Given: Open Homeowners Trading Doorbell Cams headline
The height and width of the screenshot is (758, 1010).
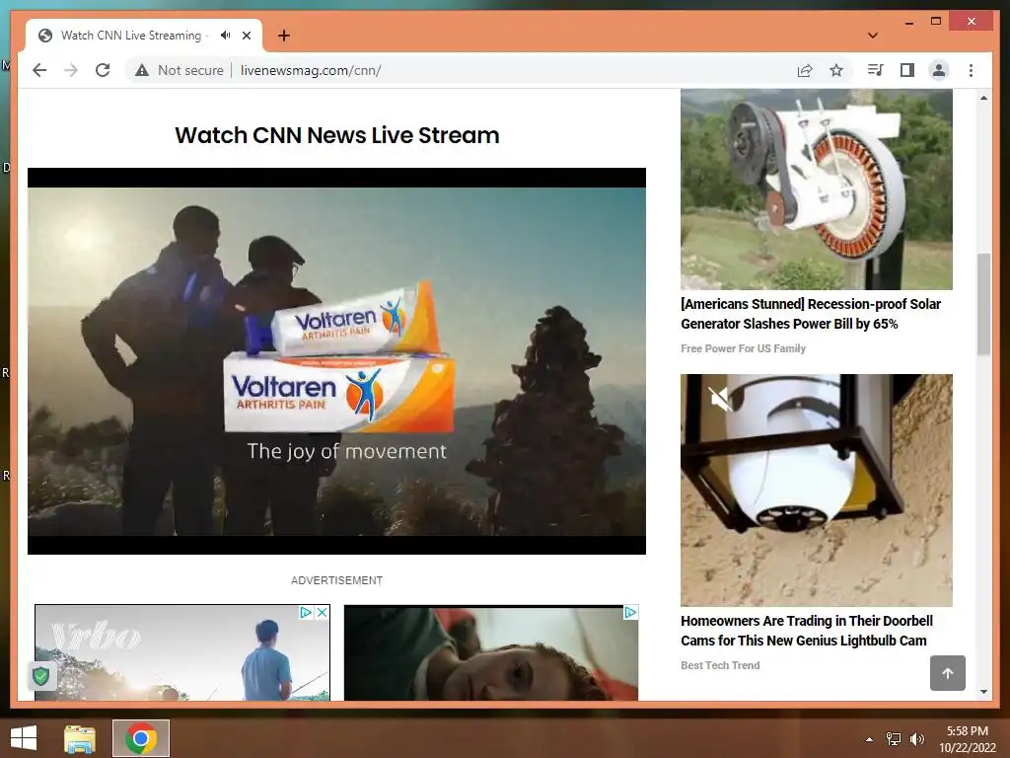Looking at the screenshot, I should point(807,631).
